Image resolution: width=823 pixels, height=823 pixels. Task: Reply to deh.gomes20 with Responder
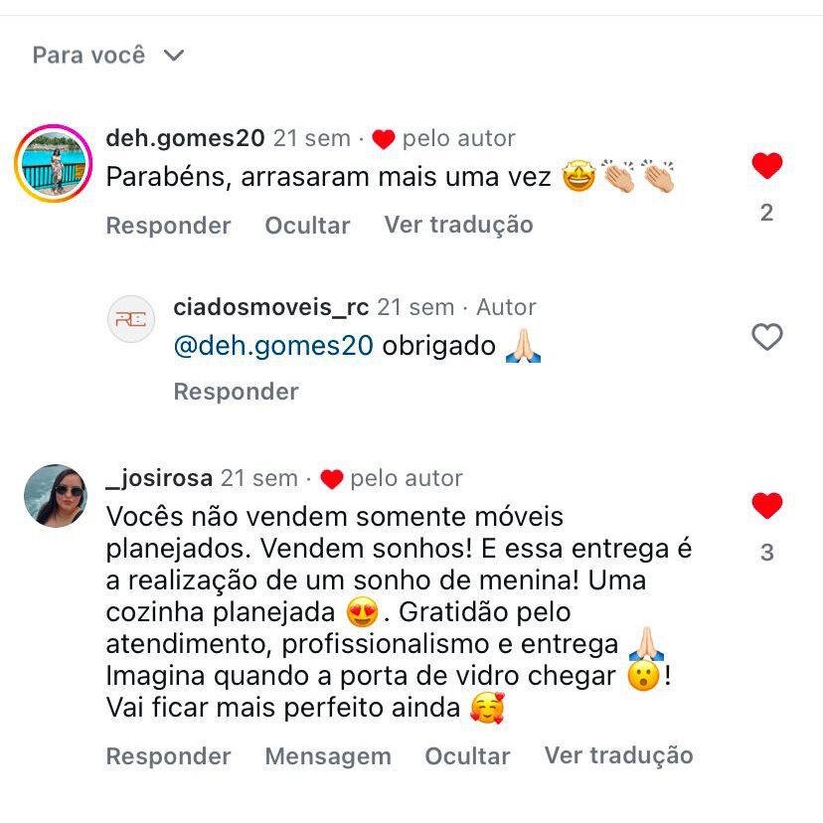[x=169, y=226]
